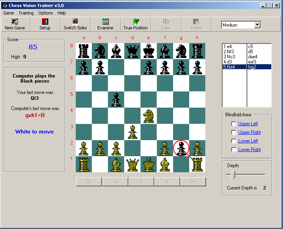Select the white king on e1
This screenshot has width=283, height=229.
click(x=148, y=164)
